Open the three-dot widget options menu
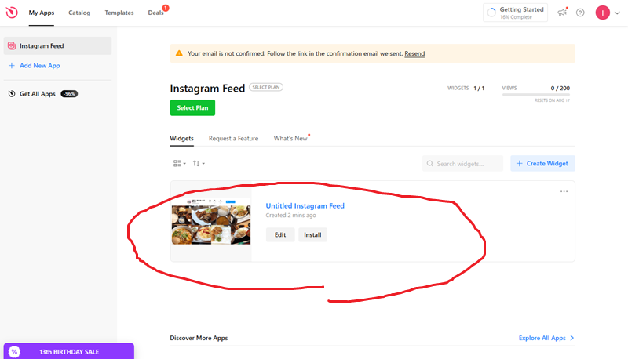Image resolution: width=628 pixels, height=359 pixels. pyautogui.click(x=564, y=191)
